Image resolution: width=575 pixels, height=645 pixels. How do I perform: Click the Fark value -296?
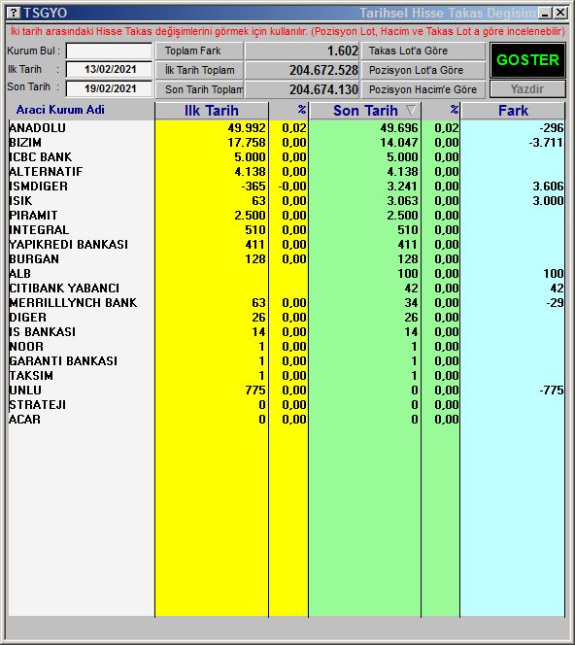click(x=552, y=128)
